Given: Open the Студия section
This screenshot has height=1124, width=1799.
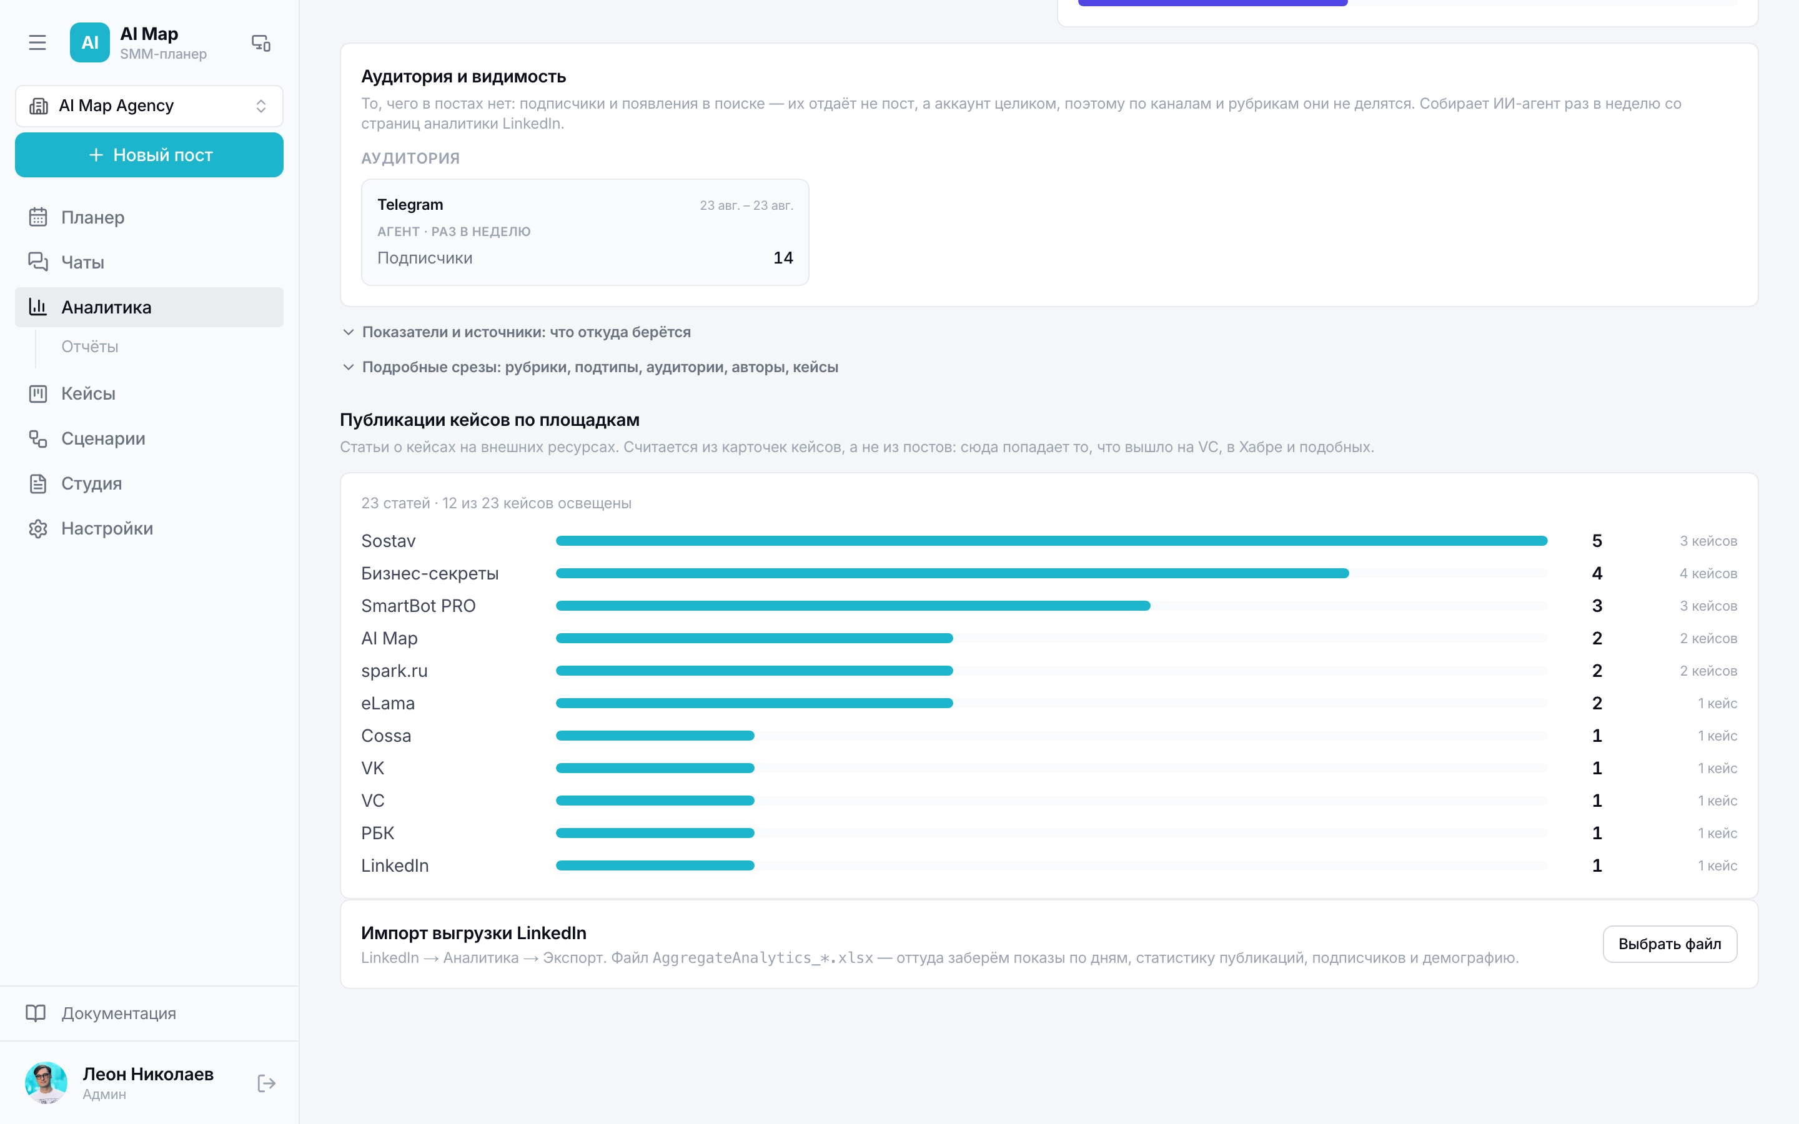Looking at the screenshot, I should pos(149,483).
